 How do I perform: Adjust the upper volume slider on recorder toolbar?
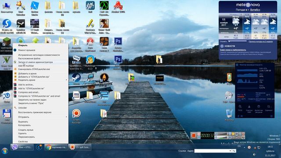[223, 133]
